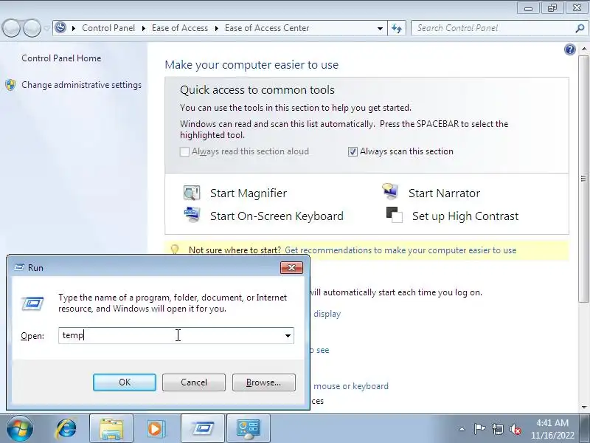
Task: Expand the arrow before Control Panel breadcrumb
Action: (x=74, y=28)
